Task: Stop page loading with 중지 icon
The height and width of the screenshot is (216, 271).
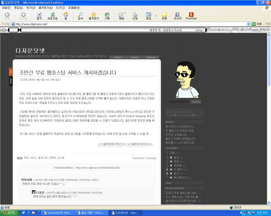Action: click(39, 16)
